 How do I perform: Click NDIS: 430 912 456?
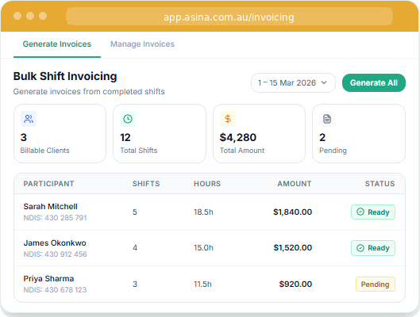tap(55, 254)
